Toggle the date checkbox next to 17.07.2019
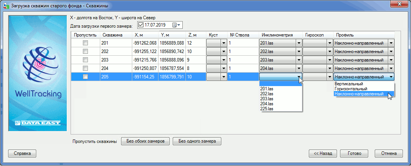 (140, 25)
